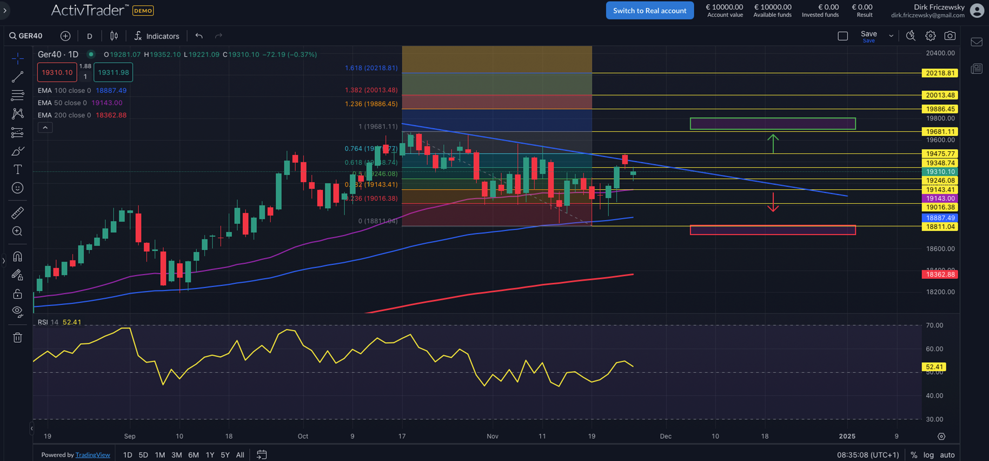Collapse the indicator legend chevron
The width and height of the screenshot is (989, 461).
45,128
